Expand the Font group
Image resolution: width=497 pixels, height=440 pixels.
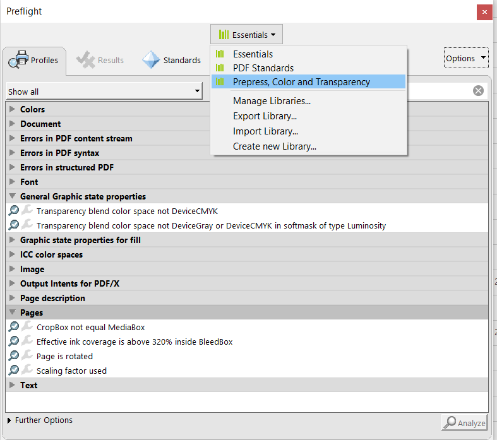(12, 182)
